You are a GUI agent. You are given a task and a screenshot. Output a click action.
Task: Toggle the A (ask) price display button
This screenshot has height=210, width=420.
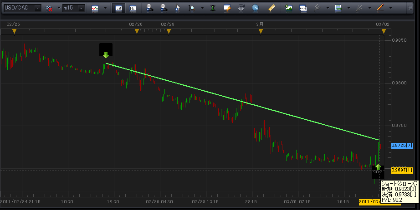(133, 8)
